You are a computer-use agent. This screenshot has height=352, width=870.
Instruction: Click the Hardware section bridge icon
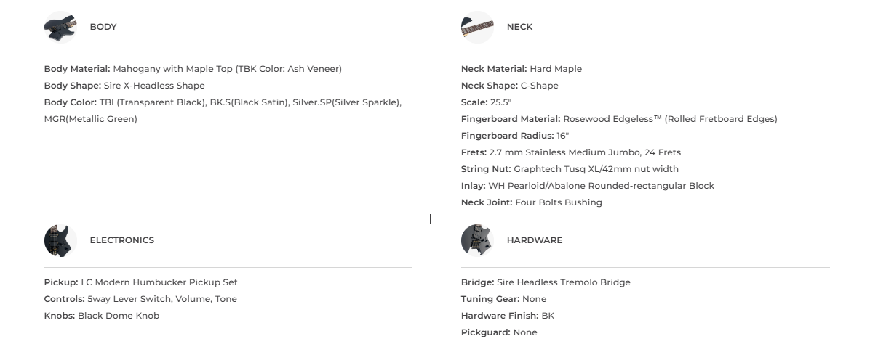477,240
